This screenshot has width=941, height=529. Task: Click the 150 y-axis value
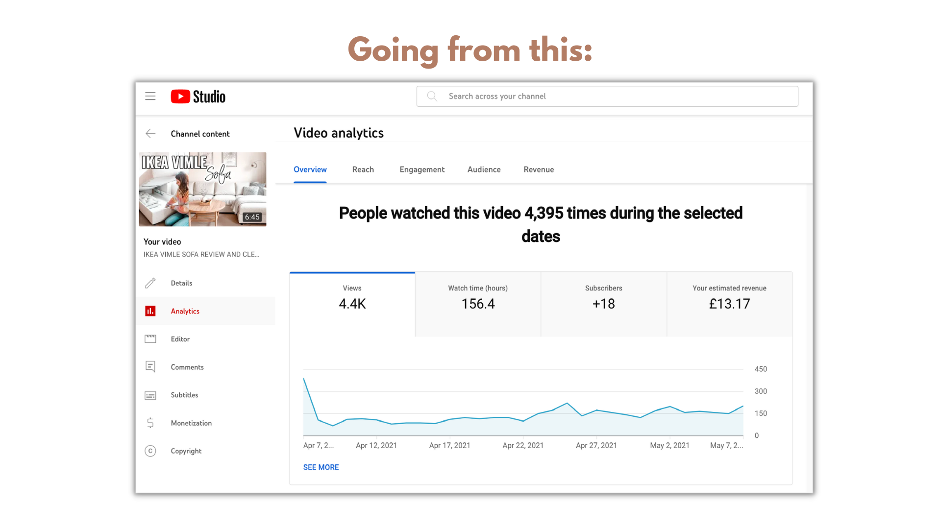coord(761,413)
